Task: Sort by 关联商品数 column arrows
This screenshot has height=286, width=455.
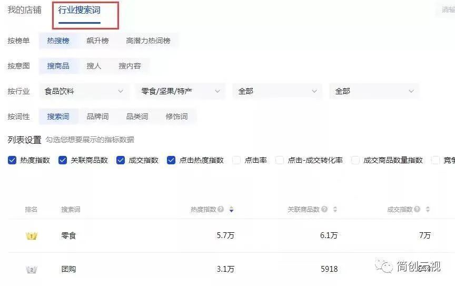Action: click(335, 209)
